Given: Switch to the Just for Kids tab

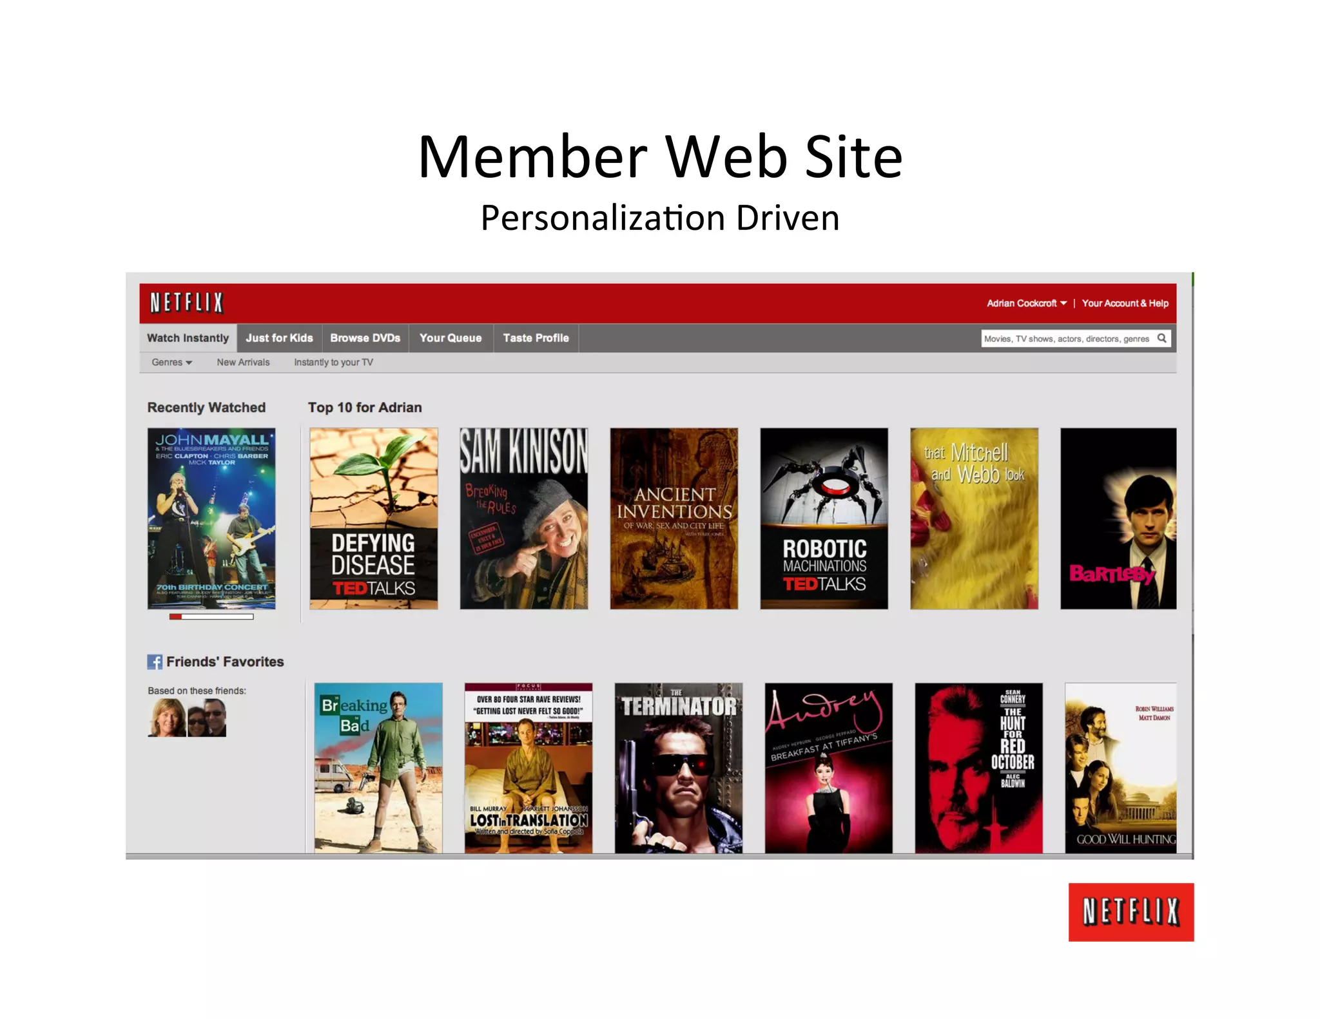Looking at the screenshot, I should point(279,338).
